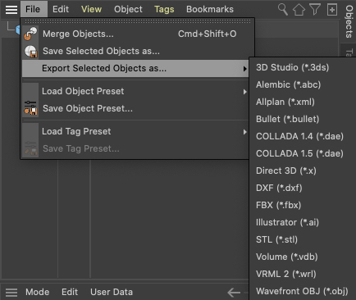Export as FBX (*.fbx)
Image resolution: width=356 pixels, height=300 pixels.
303,205
